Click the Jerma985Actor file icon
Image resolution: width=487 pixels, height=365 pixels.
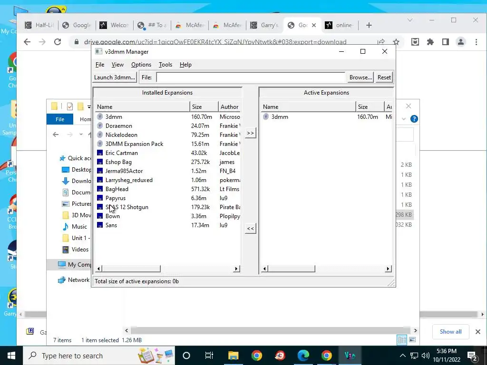(100, 171)
